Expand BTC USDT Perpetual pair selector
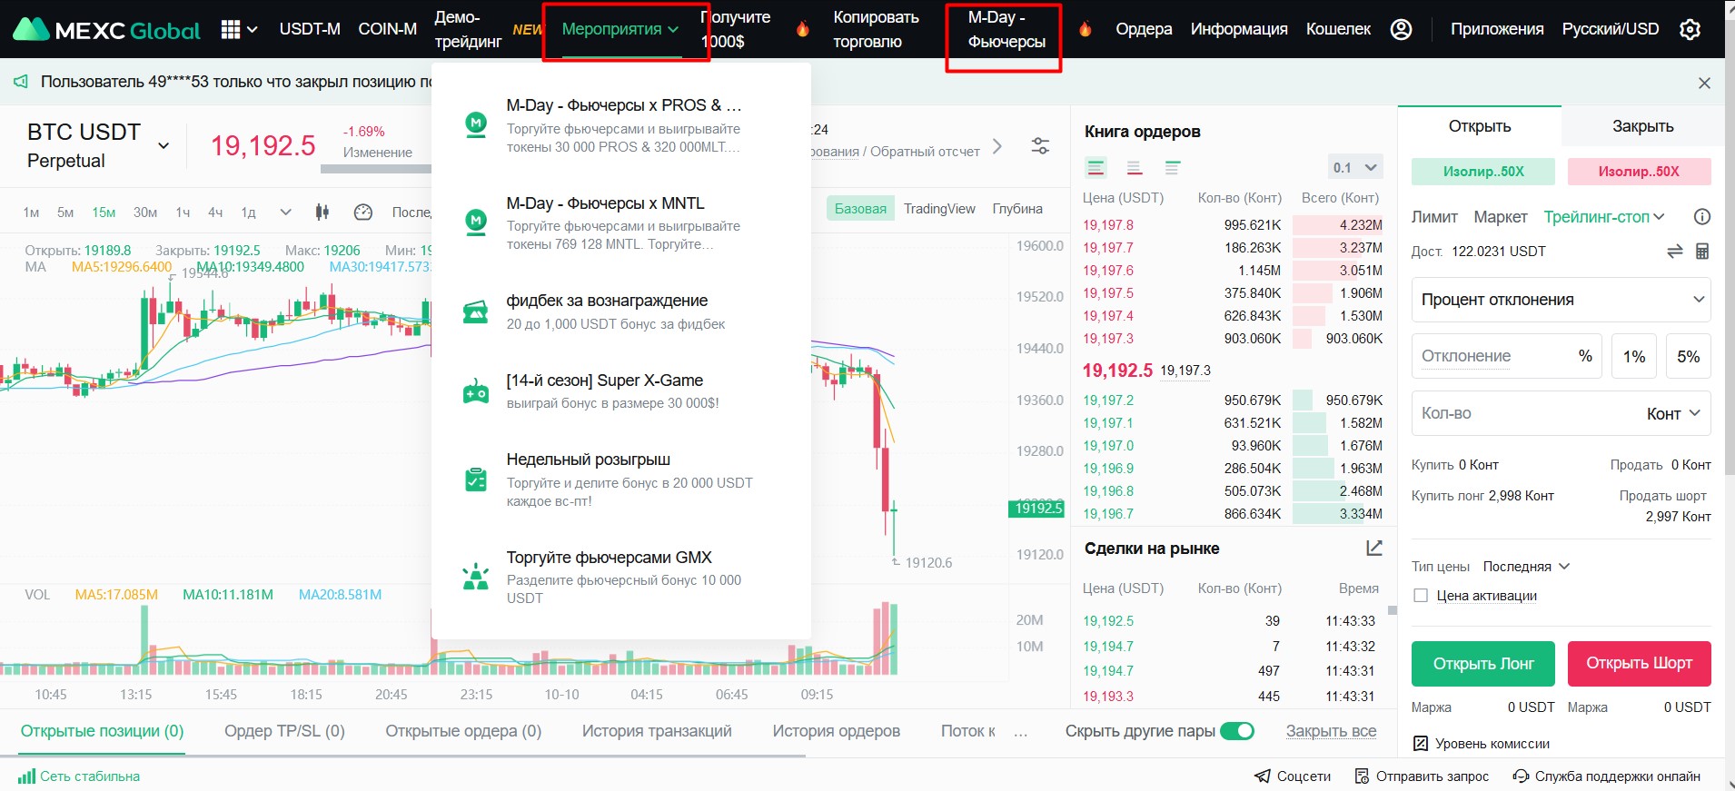 (x=164, y=145)
